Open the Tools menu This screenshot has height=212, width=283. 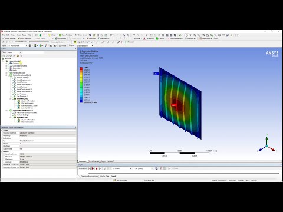(x=24, y=35)
